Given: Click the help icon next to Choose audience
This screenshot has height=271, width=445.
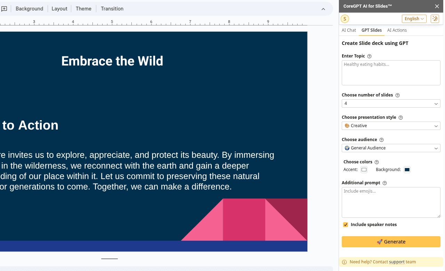Looking at the screenshot, I should coord(381,139).
